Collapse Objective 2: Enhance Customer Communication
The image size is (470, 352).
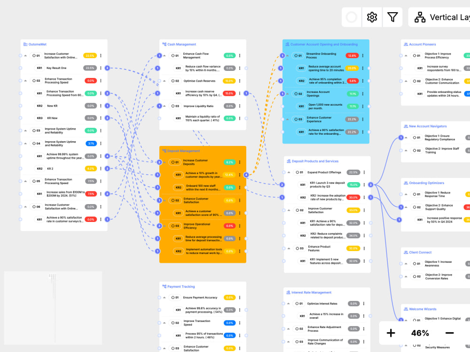(x=406, y=81)
